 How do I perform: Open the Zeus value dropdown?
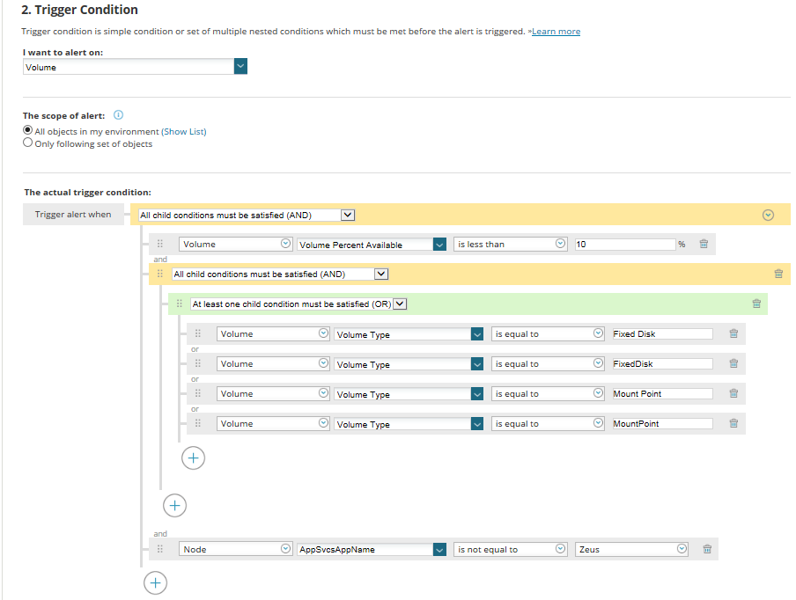682,549
